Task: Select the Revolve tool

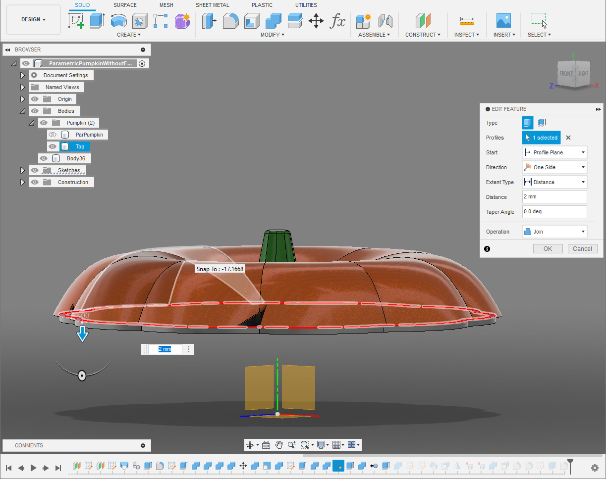Action: [119, 21]
